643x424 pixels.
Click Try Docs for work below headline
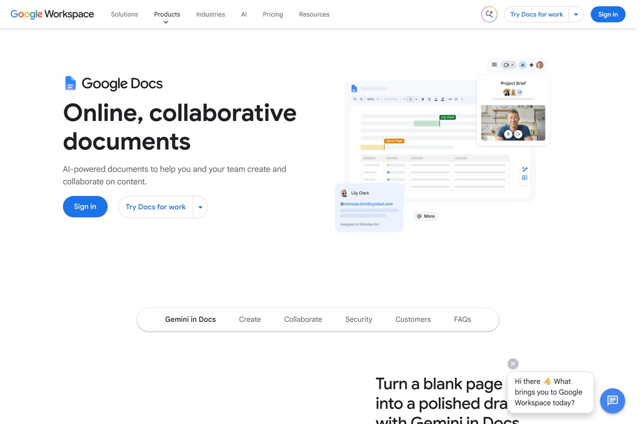click(x=155, y=207)
